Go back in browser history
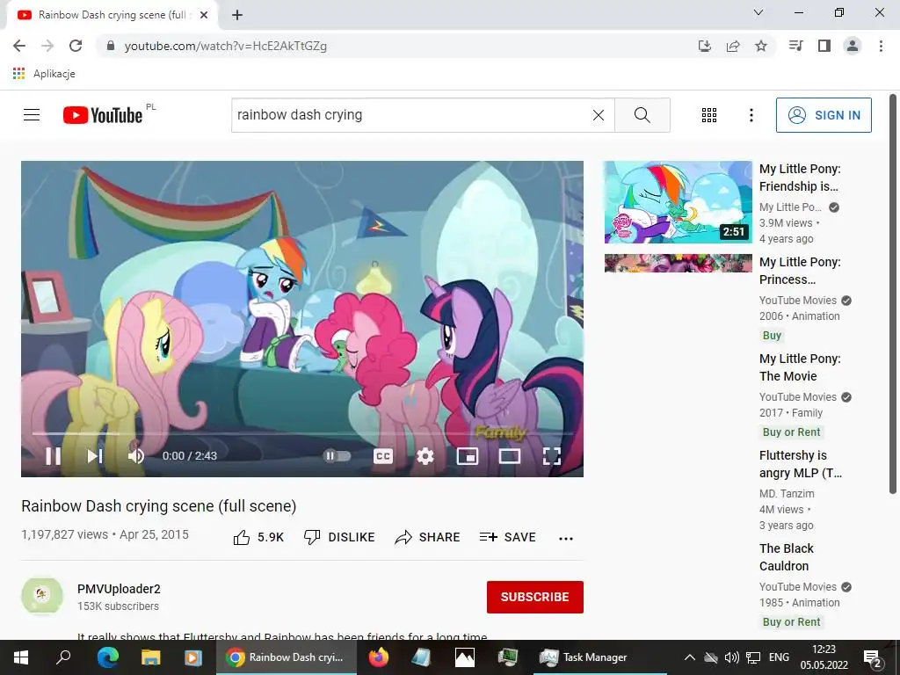Screen dimensions: 900x675 tap(19, 46)
